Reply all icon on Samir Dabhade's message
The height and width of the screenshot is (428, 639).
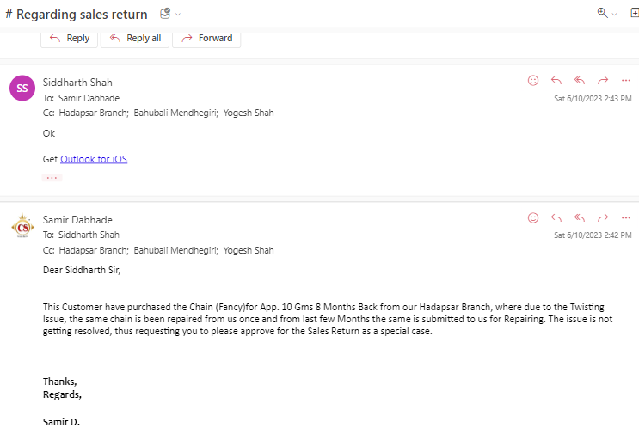580,218
